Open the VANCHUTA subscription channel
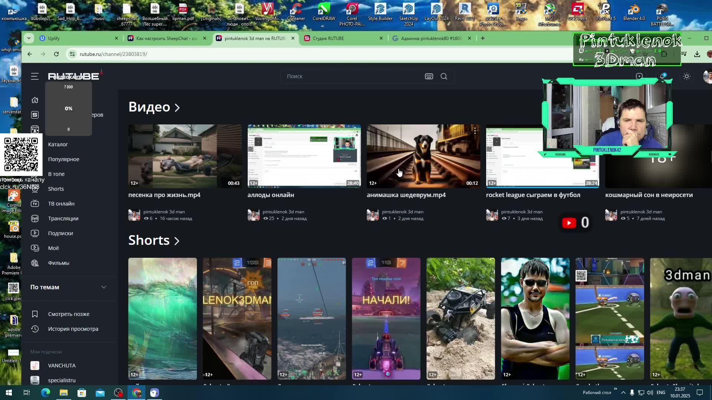 coord(62,366)
